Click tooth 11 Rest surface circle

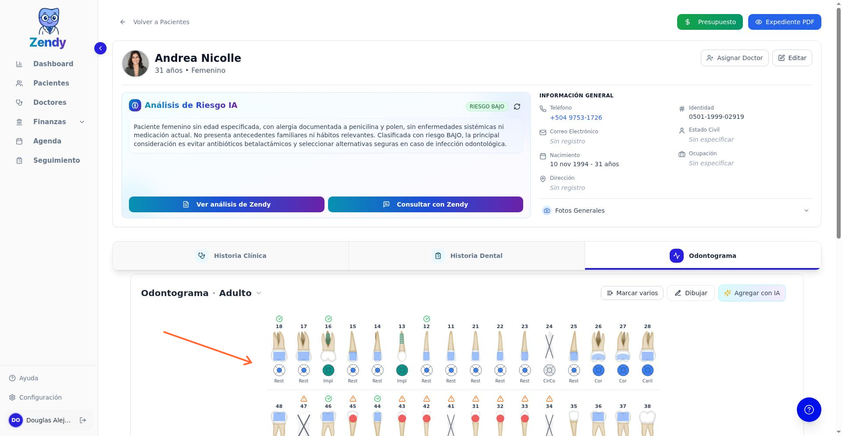tap(451, 370)
